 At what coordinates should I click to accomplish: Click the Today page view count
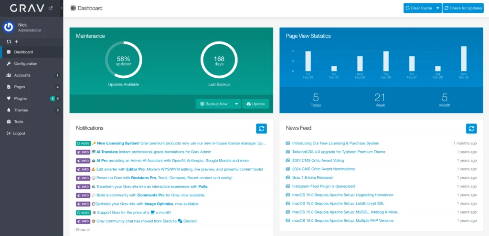(x=316, y=98)
